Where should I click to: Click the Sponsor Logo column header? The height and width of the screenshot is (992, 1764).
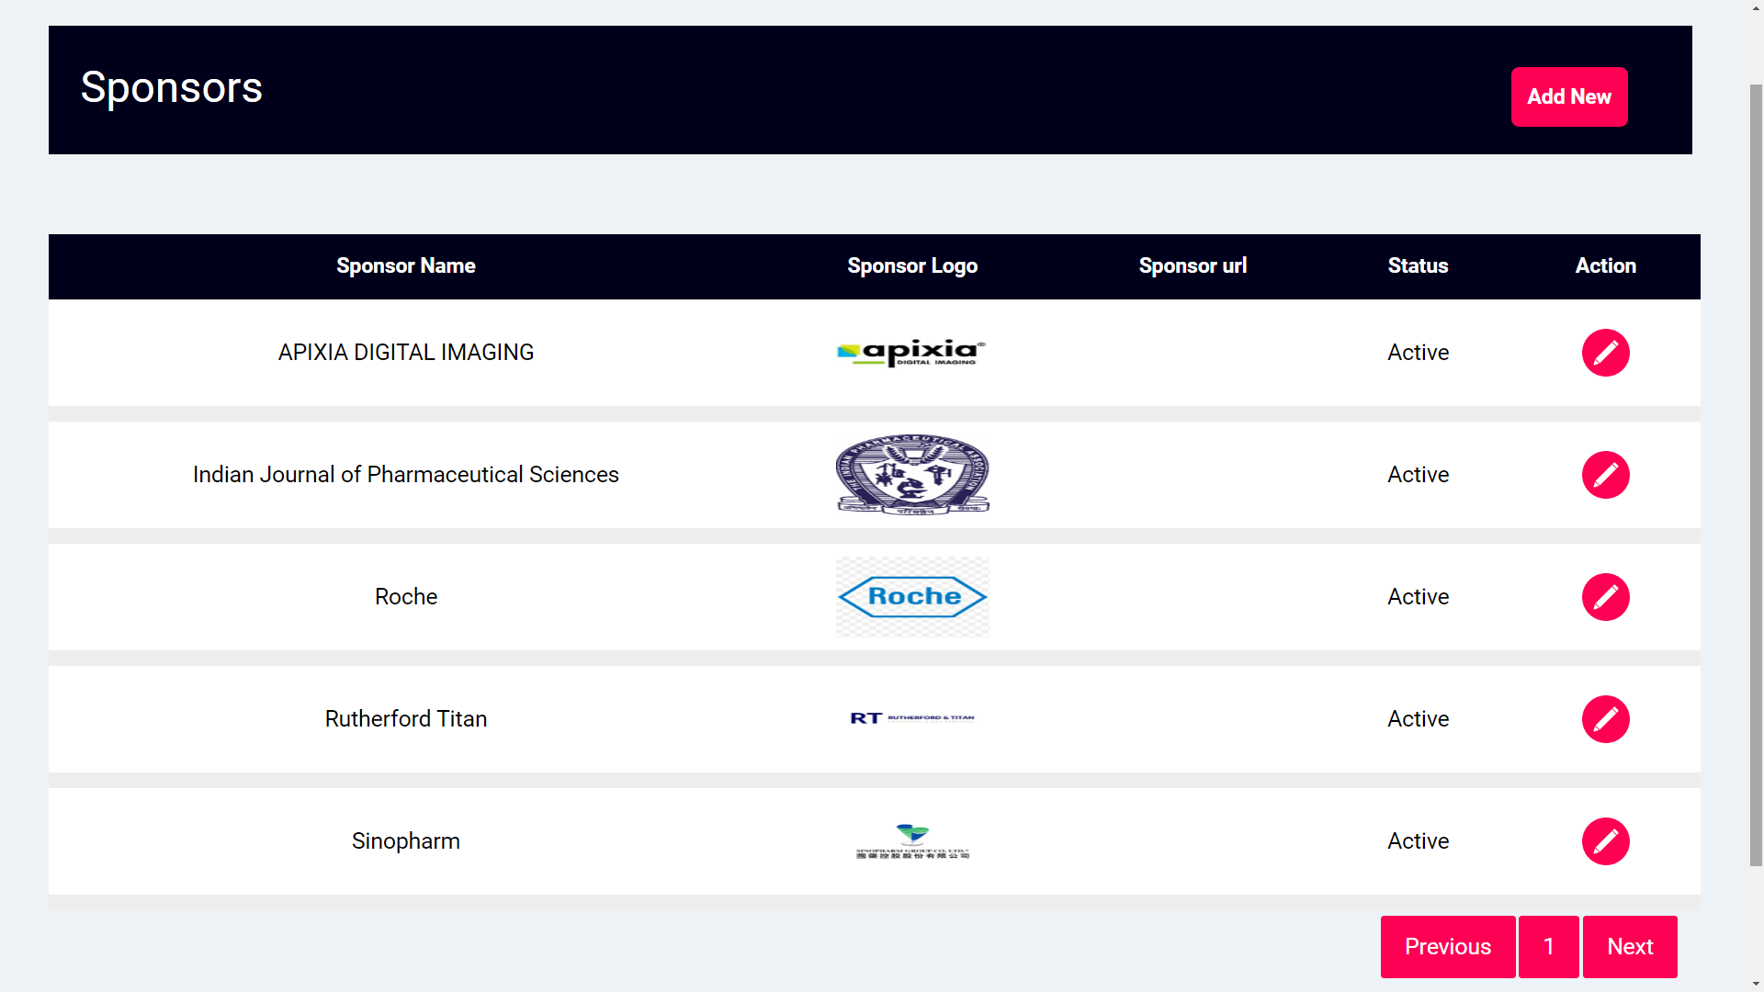pos(912,266)
